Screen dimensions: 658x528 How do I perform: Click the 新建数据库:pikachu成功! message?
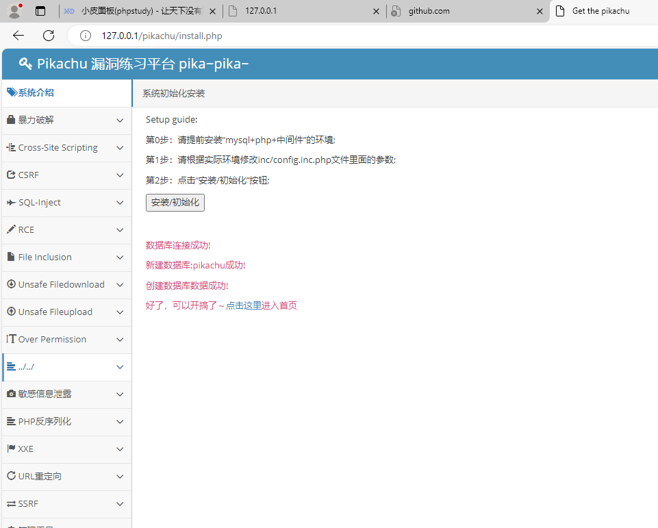pos(196,265)
